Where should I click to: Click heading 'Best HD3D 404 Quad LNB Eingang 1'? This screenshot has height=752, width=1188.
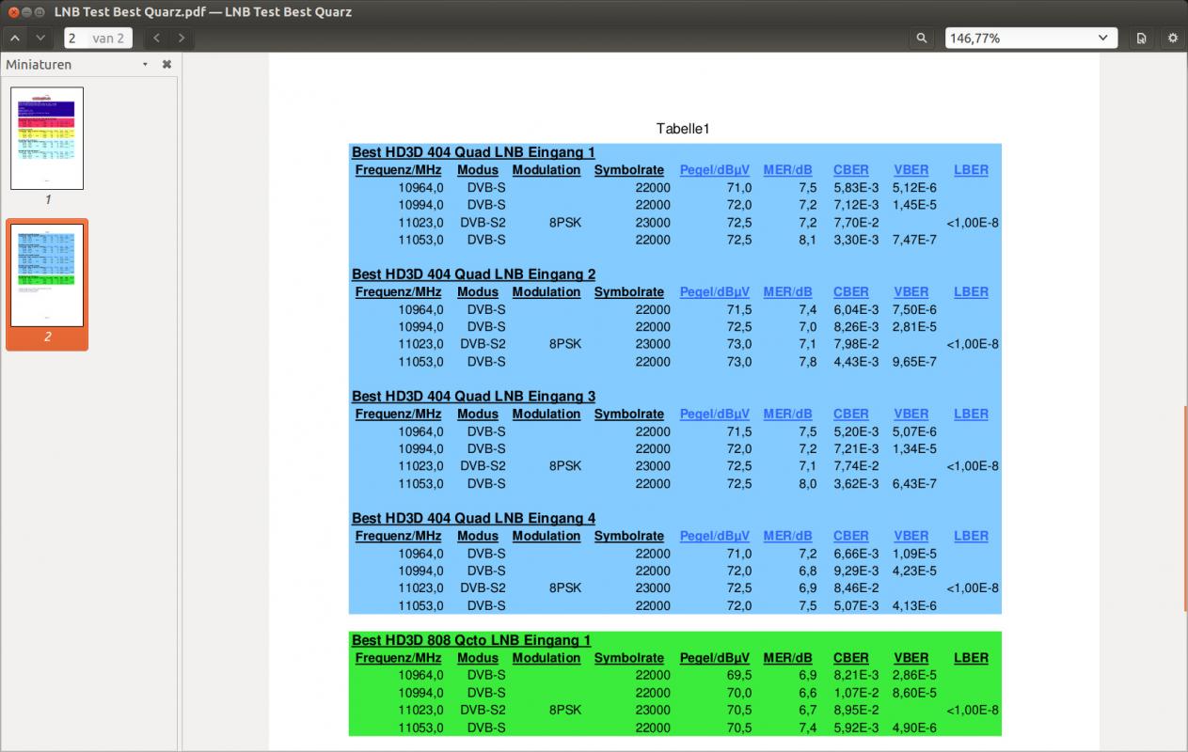[473, 152]
